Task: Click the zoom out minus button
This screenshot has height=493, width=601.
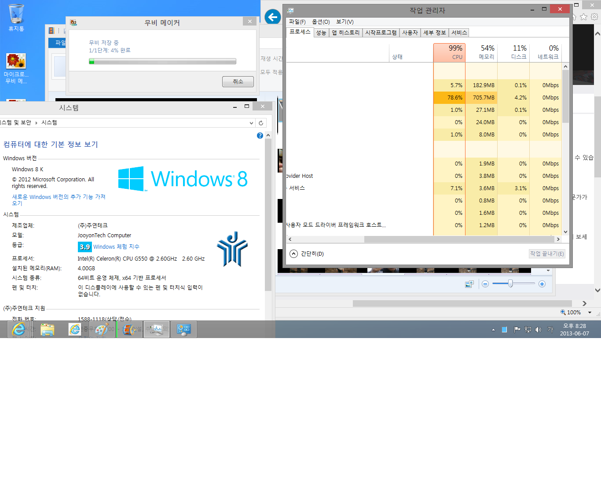Action: 485,284
